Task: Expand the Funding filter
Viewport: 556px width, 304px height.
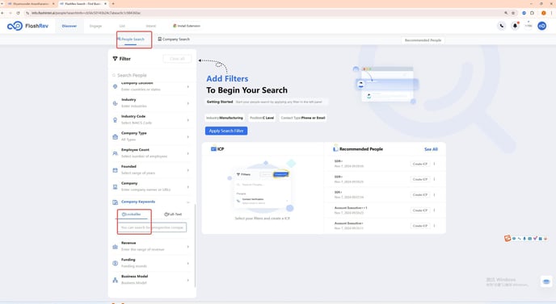Action: pyautogui.click(x=188, y=264)
